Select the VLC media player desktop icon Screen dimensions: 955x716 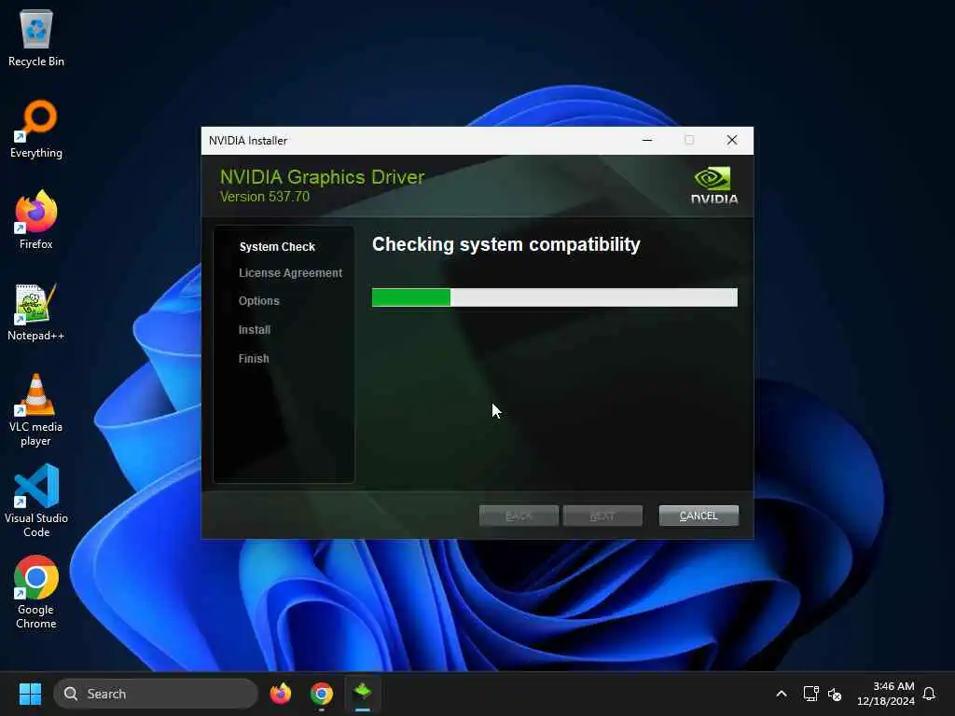point(36,410)
